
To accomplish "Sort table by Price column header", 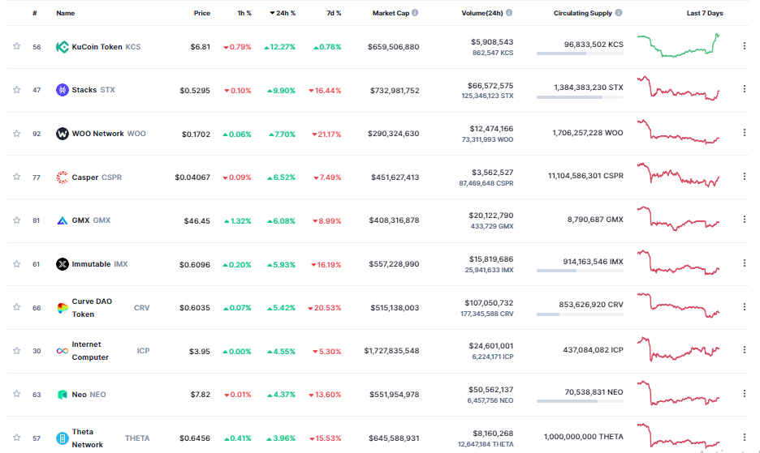I will coord(201,13).
